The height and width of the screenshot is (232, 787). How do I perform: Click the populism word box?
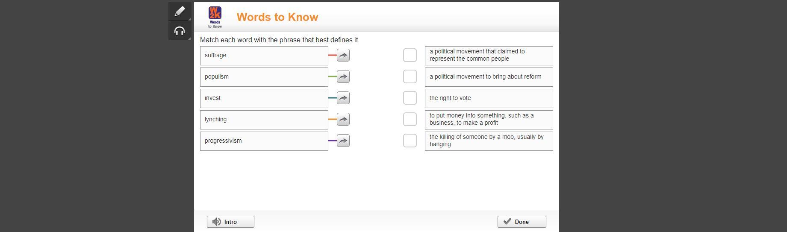coord(264,77)
